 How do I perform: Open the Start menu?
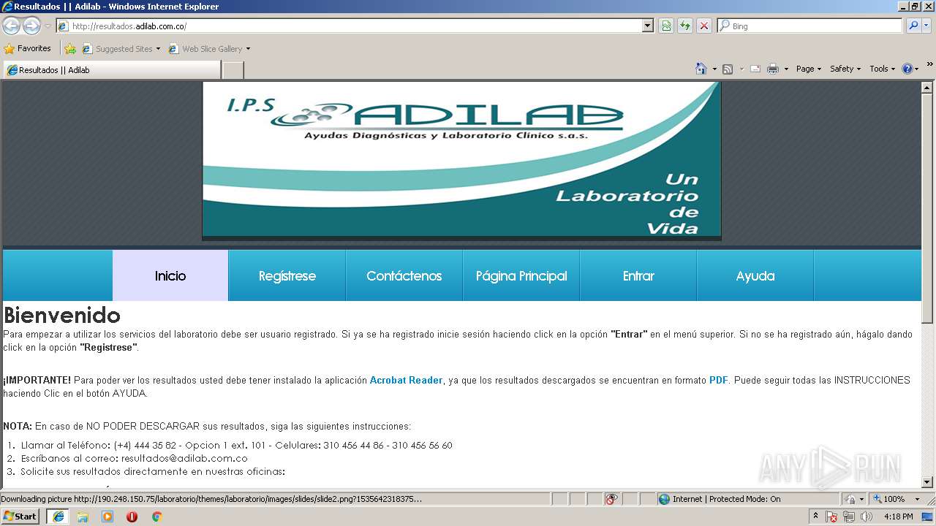pos(20,517)
